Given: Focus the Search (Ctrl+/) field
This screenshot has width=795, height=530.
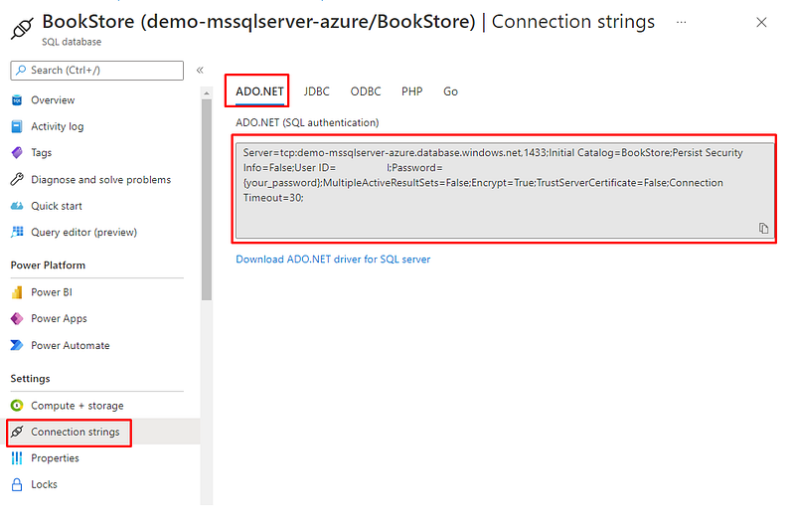Looking at the screenshot, I should pos(96,71).
